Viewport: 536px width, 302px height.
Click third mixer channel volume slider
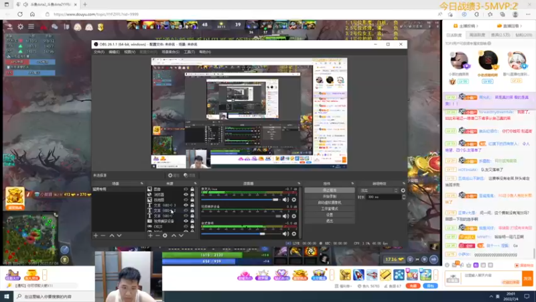coord(241,234)
